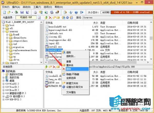
Task: Click the gear settings icon in ISO pane toolbar
Action: click(67, 17)
